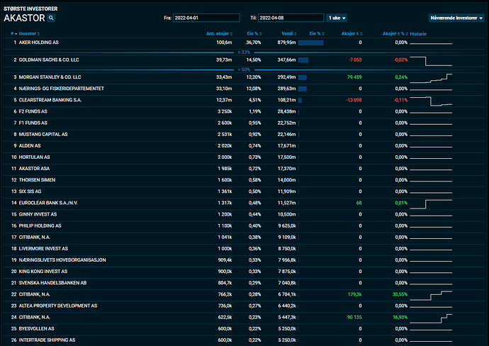
Task: Sort by 'Investor' column header
Action: [x=29, y=33]
